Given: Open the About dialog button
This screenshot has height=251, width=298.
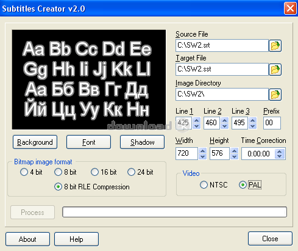Looking at the screenshot, I should tap(27, 239).
